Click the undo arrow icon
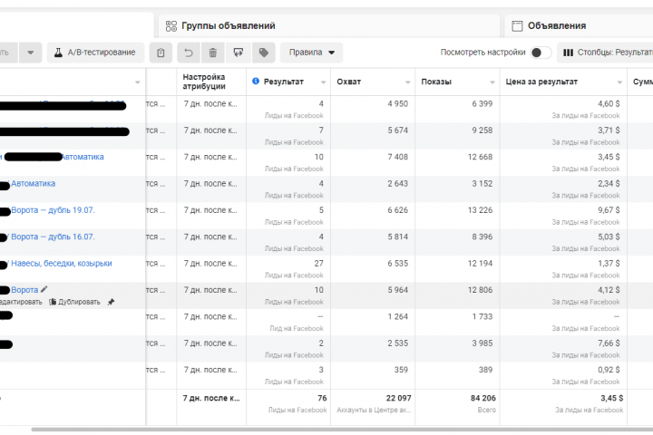The width and height of the screenshot is (653, 435). pyautogui.click(x=188, y=53)
